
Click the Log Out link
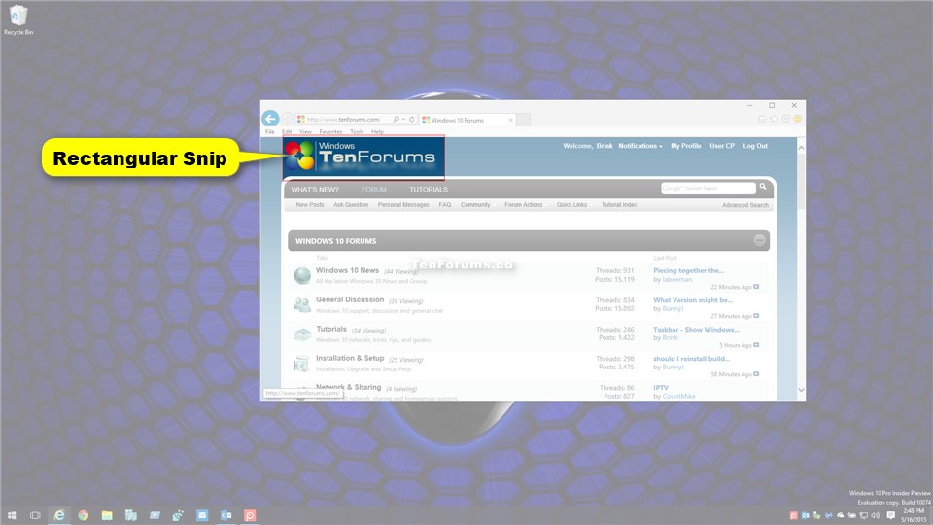click(755, 146)
